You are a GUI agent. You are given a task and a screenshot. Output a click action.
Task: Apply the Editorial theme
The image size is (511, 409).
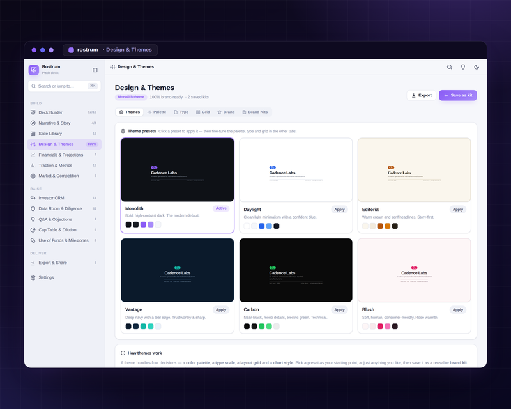coord(457,210)
